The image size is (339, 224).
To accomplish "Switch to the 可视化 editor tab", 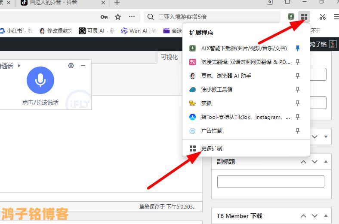I will [169, 57].
